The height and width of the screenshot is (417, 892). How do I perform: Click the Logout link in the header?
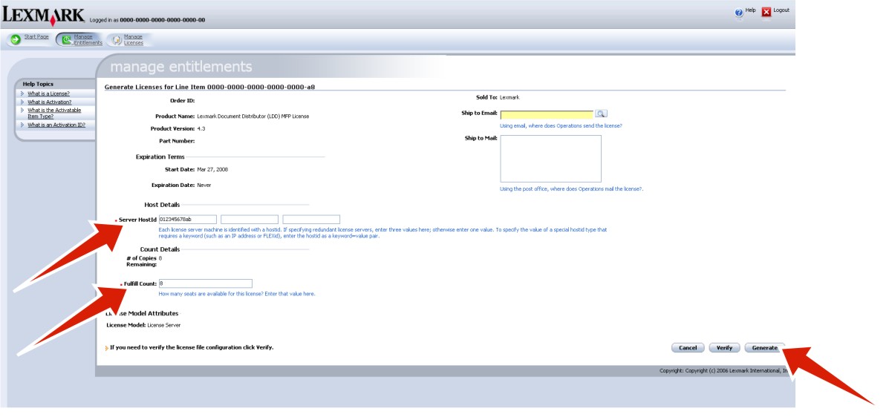tap(781, 10)
